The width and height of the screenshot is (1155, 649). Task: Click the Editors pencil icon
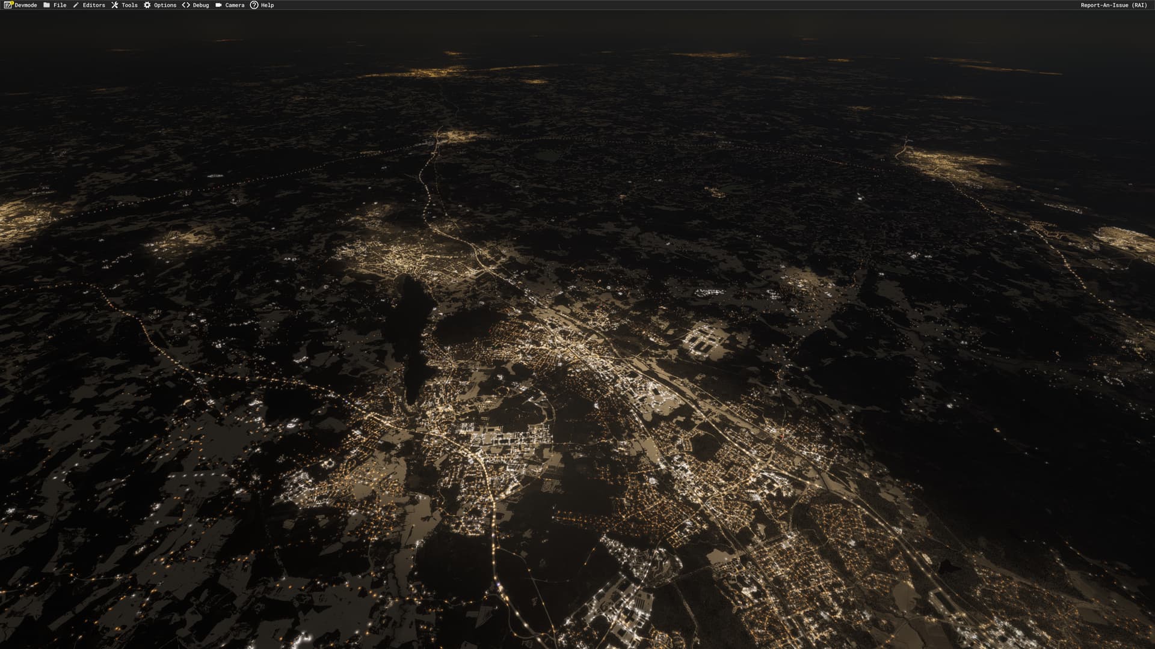click(x=76, y=5)
